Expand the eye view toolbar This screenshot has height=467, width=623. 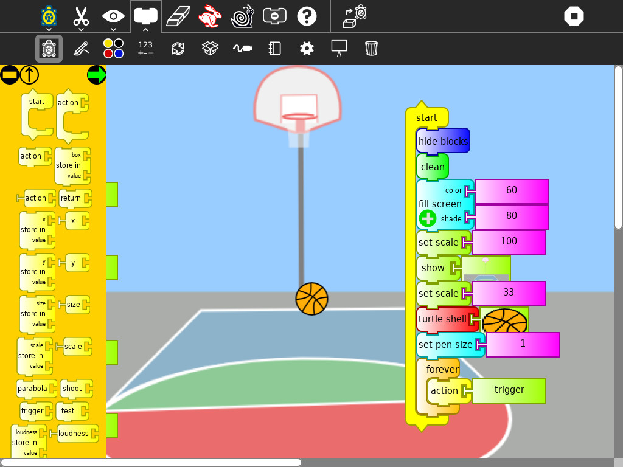pos(113,16)
